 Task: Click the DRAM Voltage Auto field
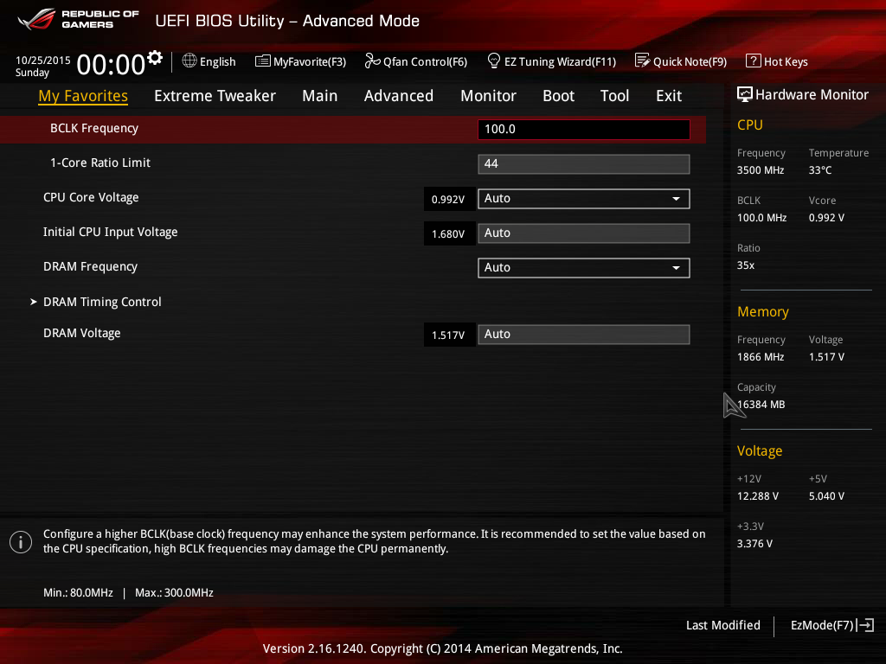[x=584, y=335]
